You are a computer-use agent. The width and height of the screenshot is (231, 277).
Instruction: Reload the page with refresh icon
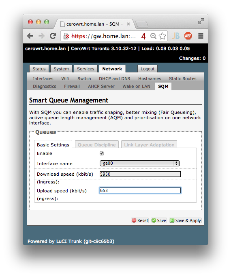tap(53, 36)
